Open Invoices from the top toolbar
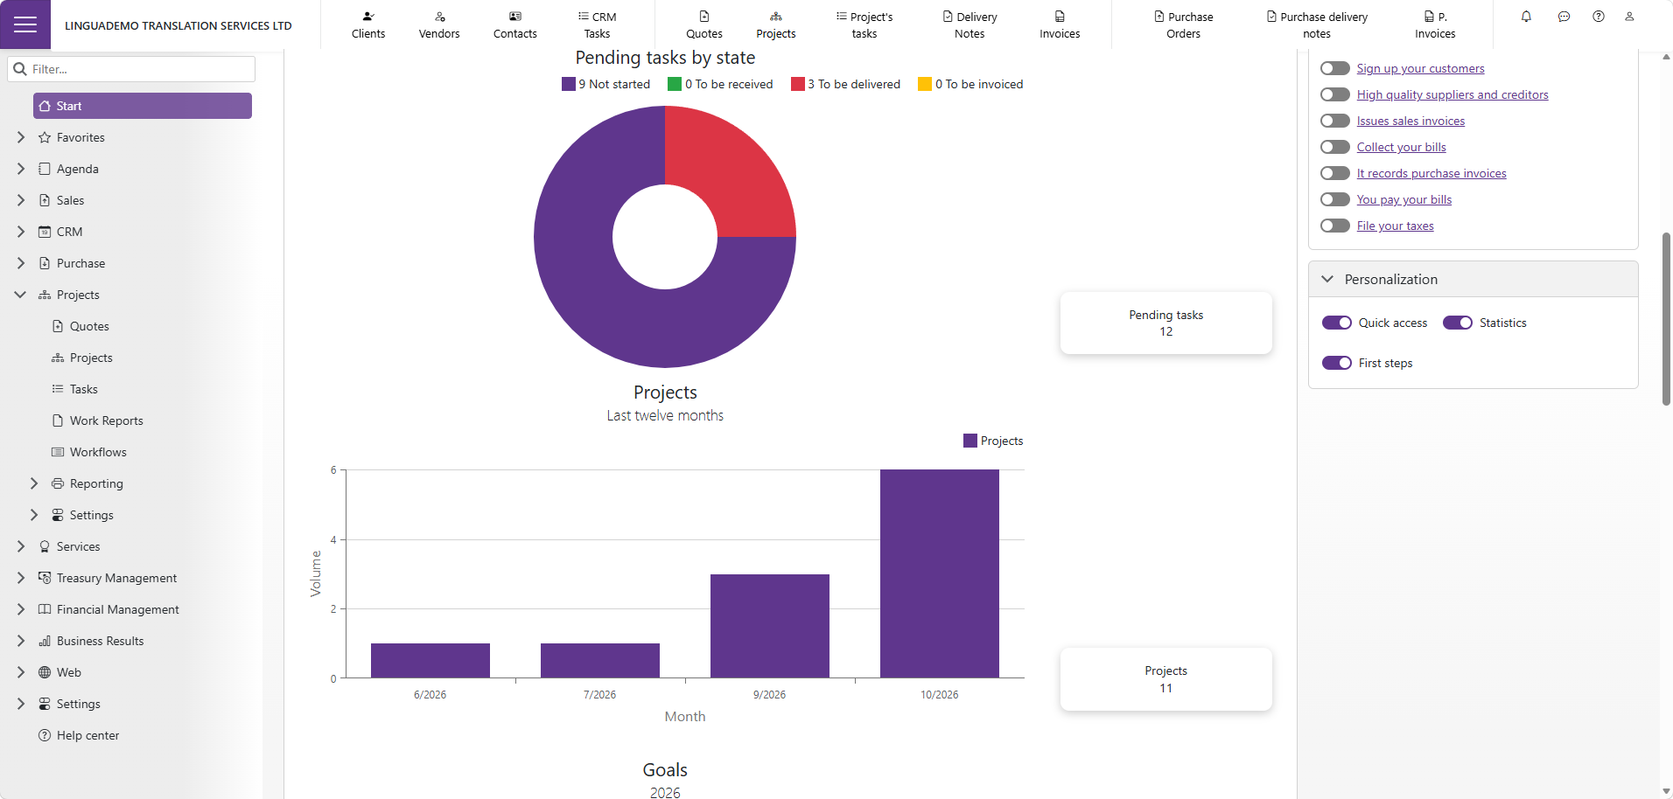 (x=1060, y=24)
